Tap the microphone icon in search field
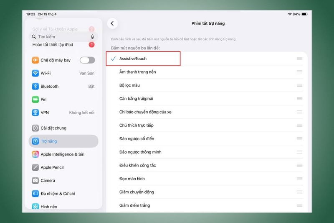This screenshot has width=334, height=223. click(92, 37)
